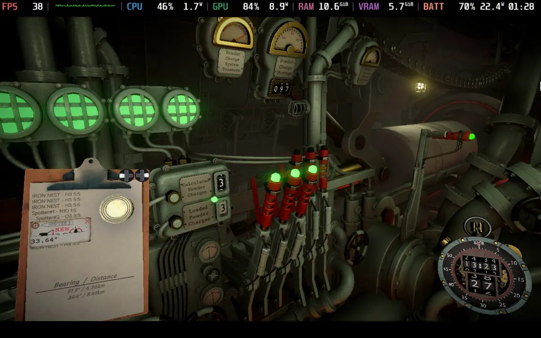Click the coiled spring fixture near pipe
Screen dimensions: 541x338
[299, 108]
